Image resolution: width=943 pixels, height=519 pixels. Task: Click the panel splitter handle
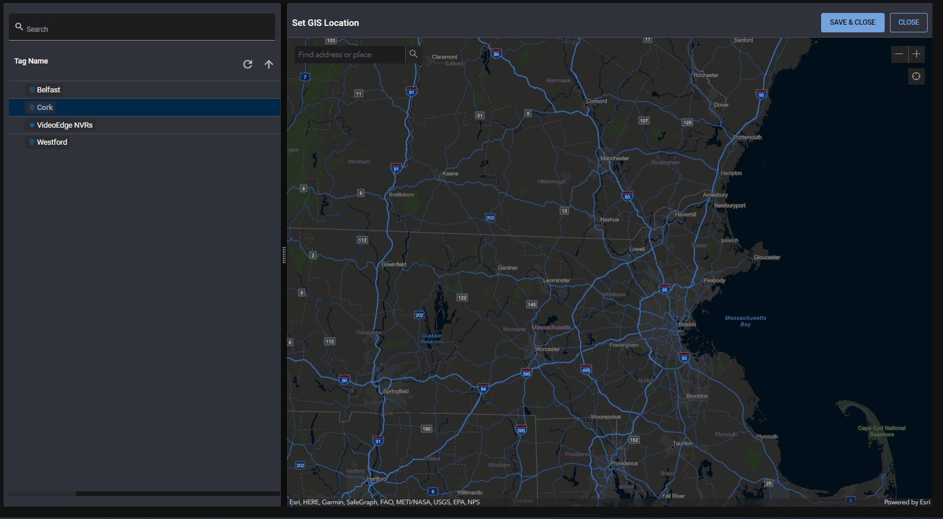284,255
